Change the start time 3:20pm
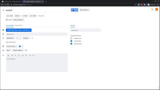 tap(17, 16)
